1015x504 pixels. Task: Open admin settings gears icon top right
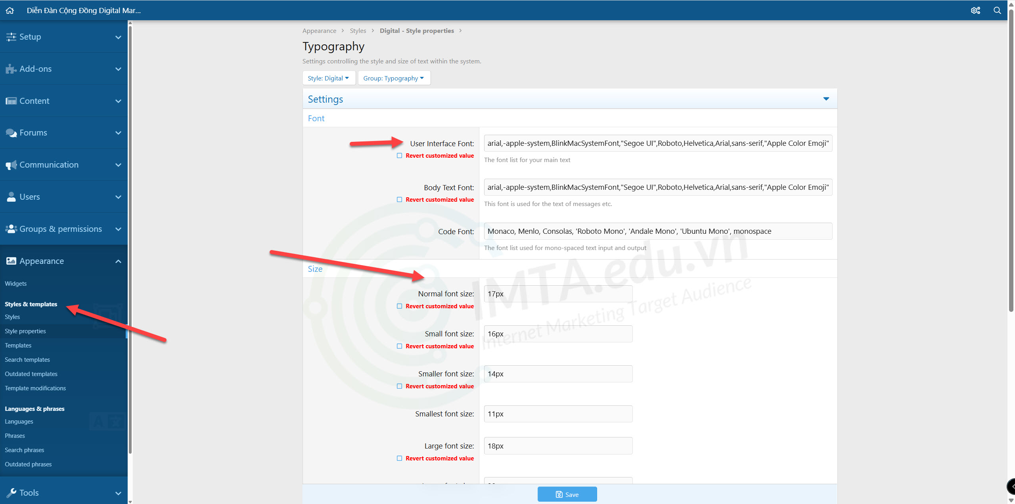coord(975,11)
